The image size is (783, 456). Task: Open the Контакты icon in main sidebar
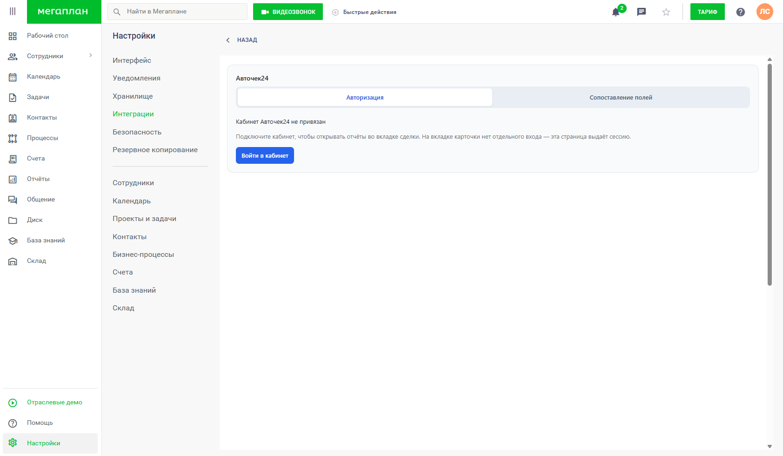pos(13,118)
